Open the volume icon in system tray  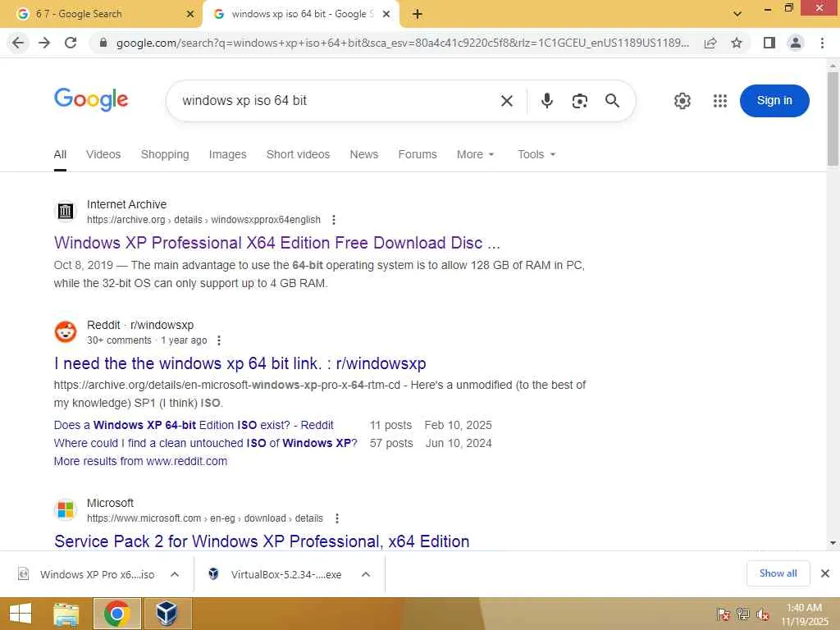[763, 614]
